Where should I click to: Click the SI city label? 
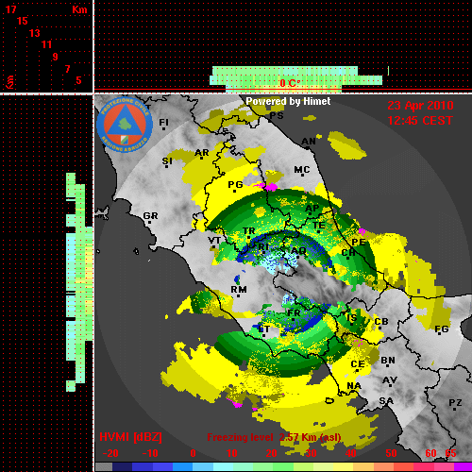coord(167,160)
